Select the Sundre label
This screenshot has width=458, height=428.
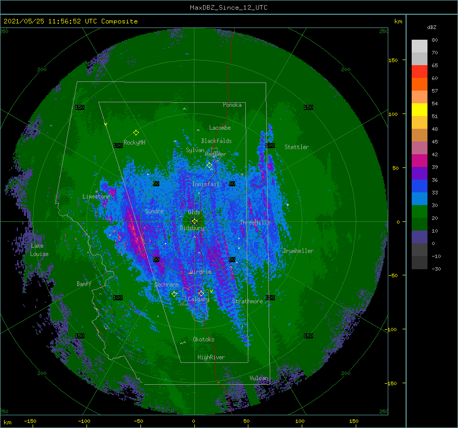pyautogui.click(x=154, y=211)
